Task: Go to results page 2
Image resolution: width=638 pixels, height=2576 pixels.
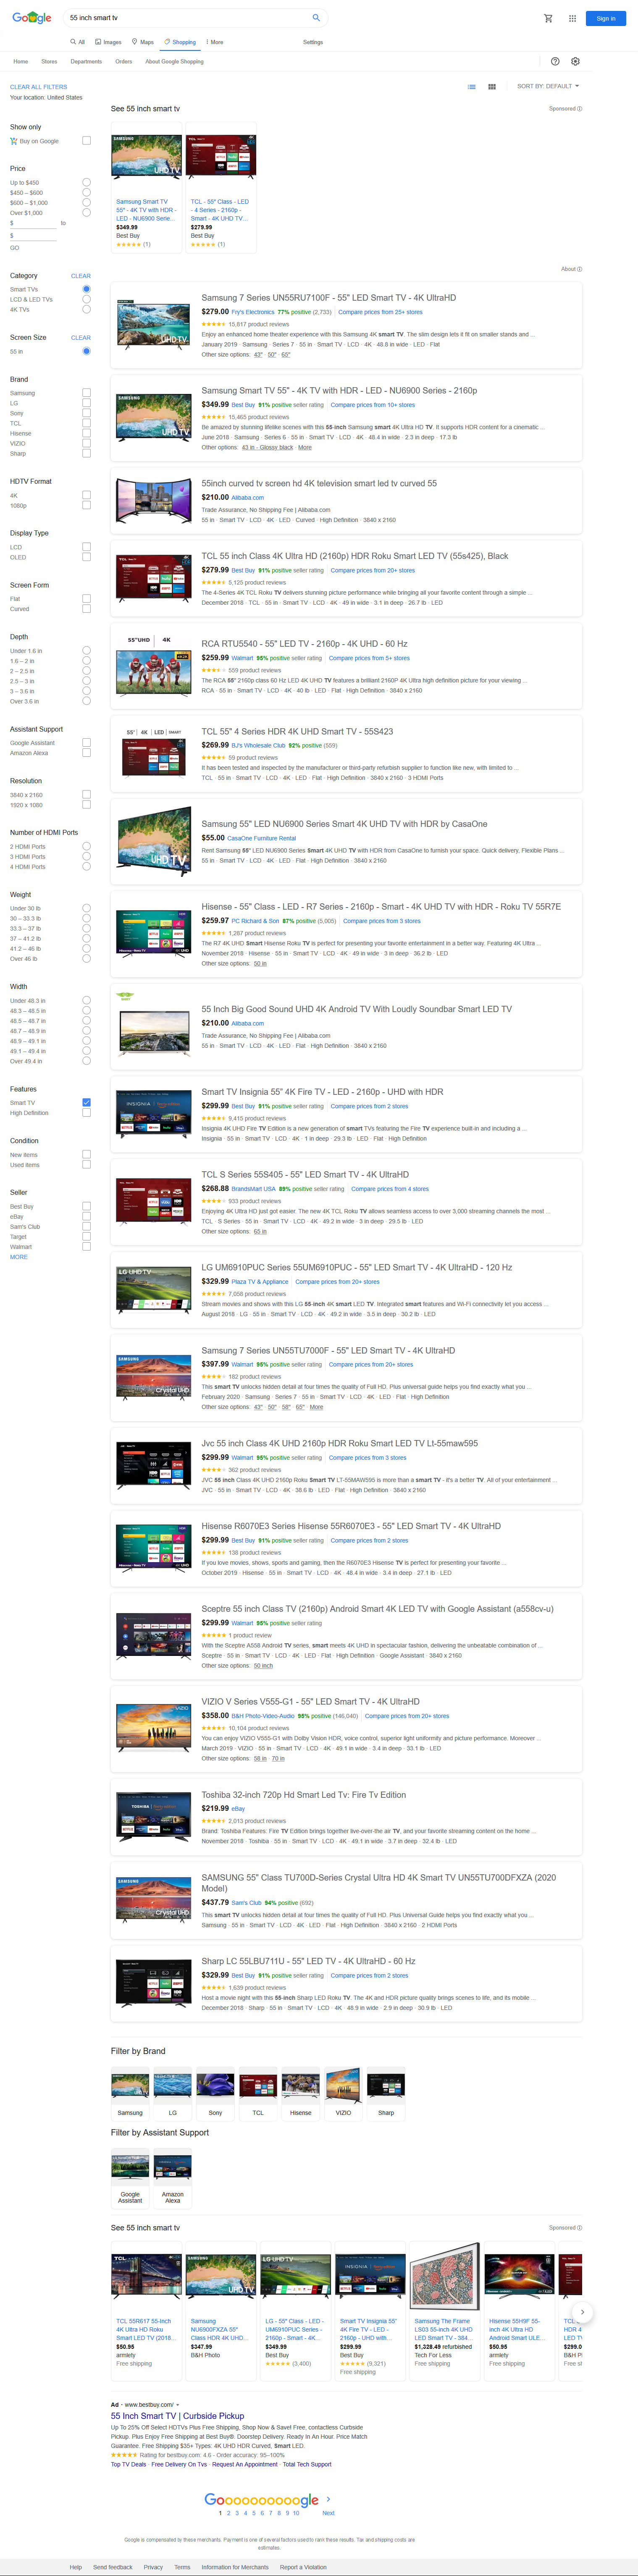Action: (229, 2513)
